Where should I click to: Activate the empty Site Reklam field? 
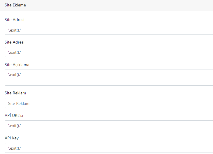(x=109, y=103)
